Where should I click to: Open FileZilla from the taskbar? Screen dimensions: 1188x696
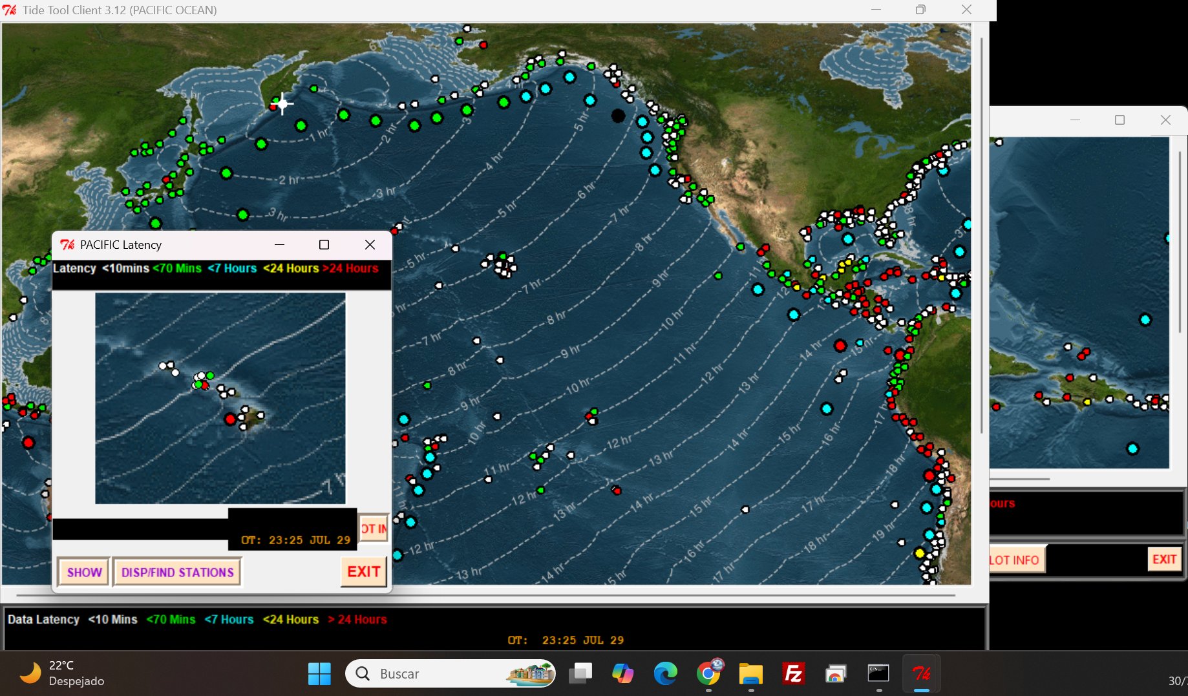pyautogui.click(x=792, y=674)
